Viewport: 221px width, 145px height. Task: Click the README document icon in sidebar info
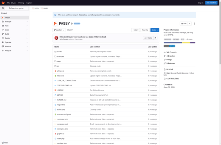[165, 70]
